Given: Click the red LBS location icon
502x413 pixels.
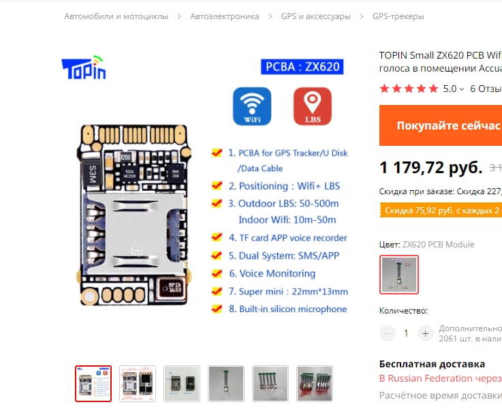Looking at the screenshot, I should (313, 106).
